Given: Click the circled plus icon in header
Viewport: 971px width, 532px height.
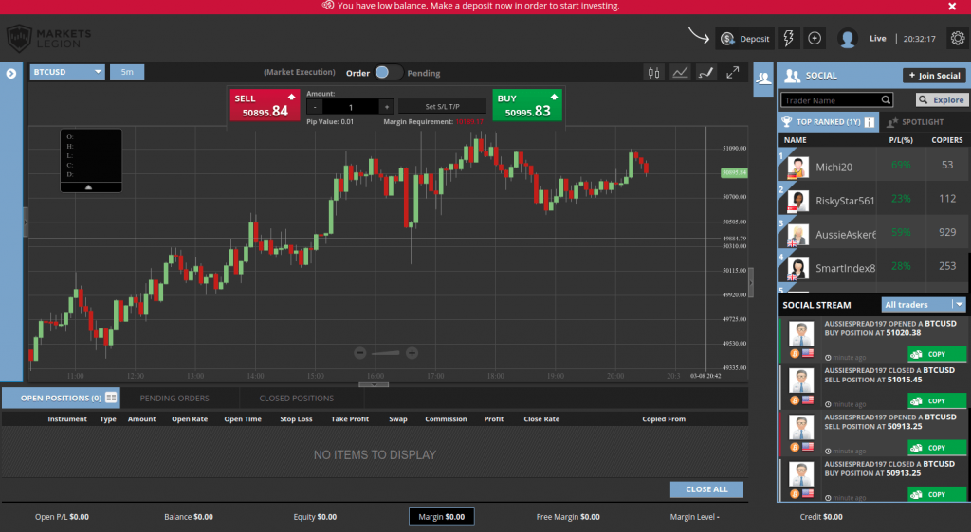Looking at the screenshot, I should 815,38.
